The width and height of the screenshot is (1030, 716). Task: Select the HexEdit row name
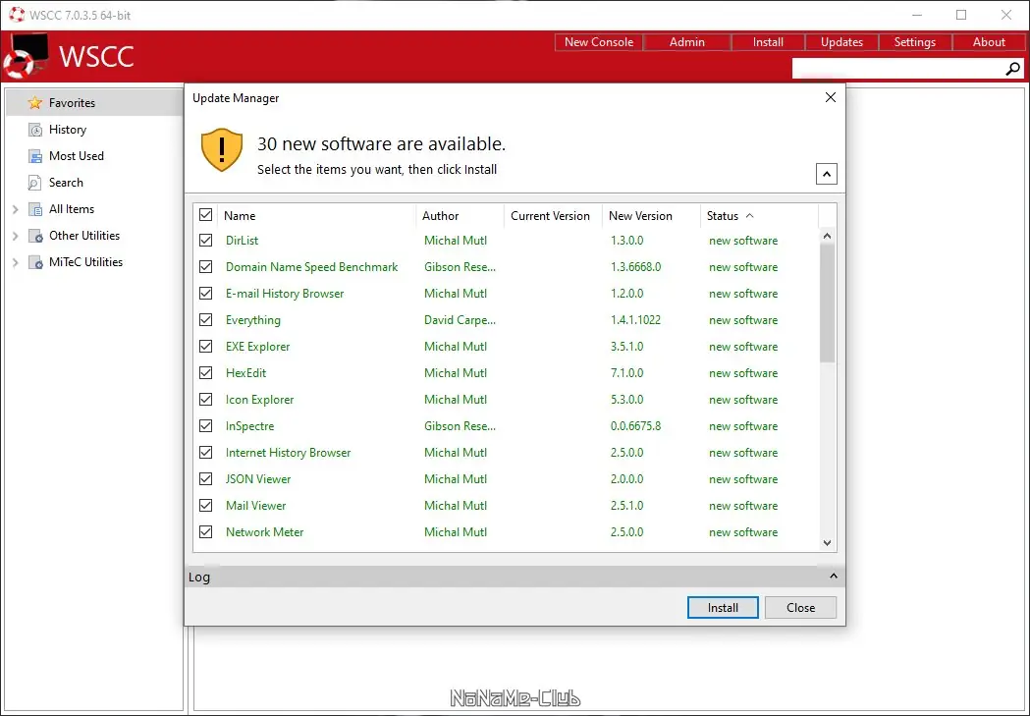pos(245,372)
